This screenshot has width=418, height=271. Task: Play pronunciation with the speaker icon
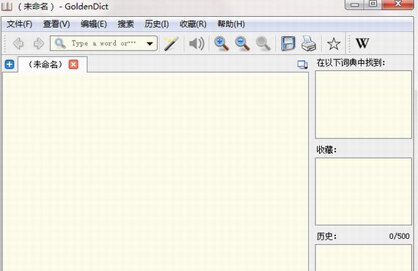[197, 43]
